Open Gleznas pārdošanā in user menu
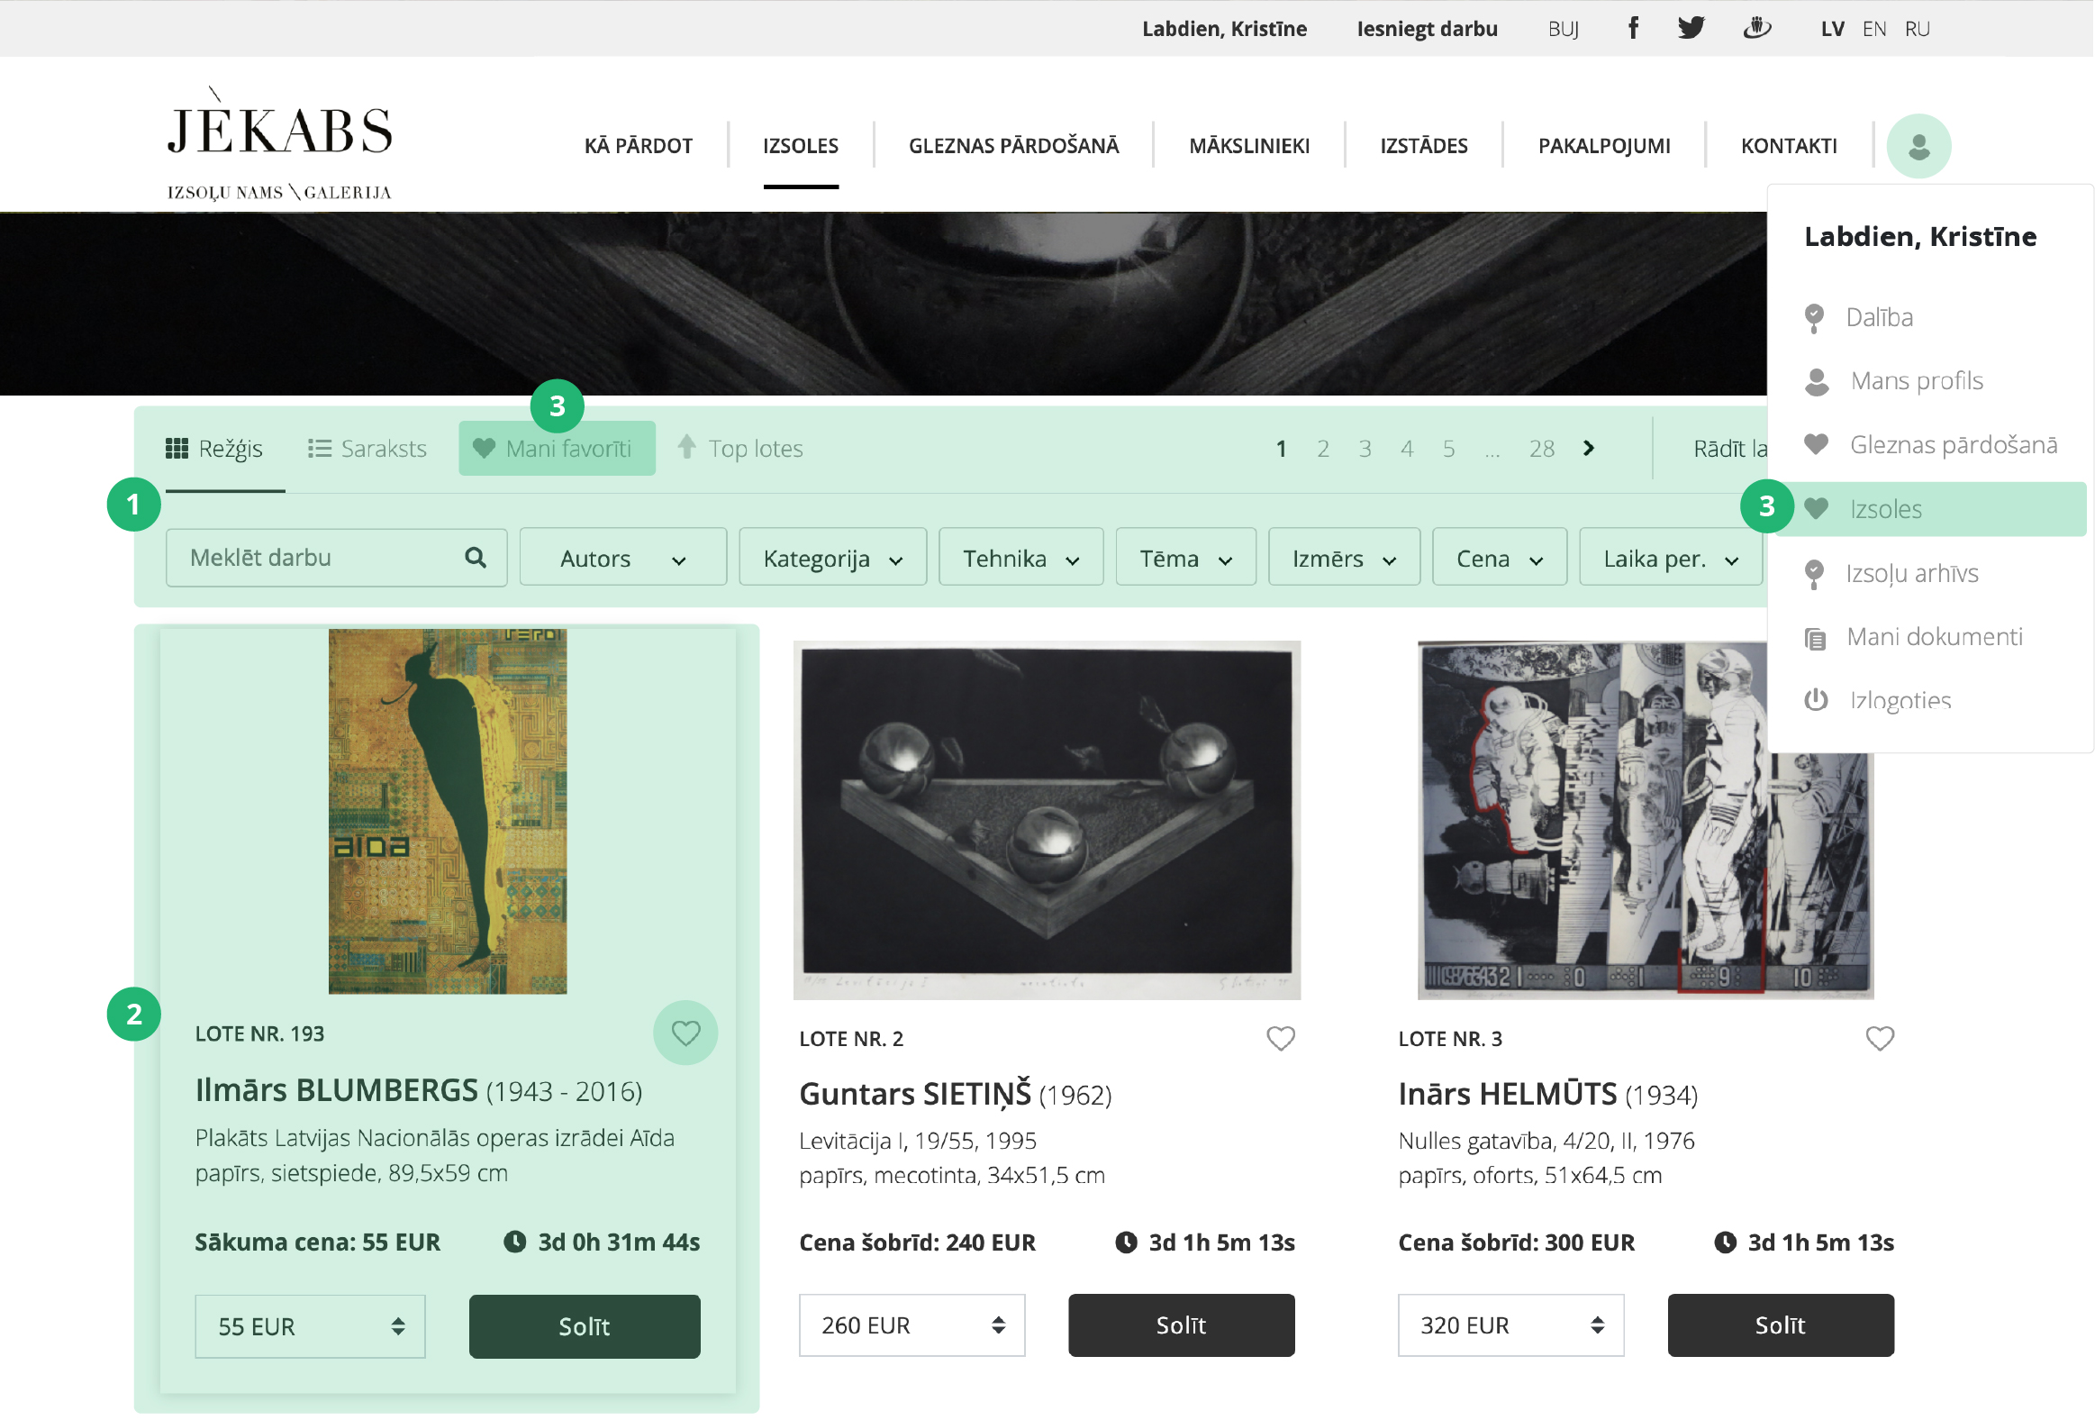This screenshot has width=2095, height=1420. 1931,444
